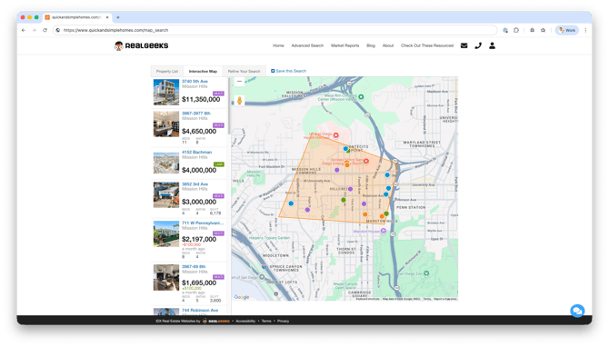
Task: Go back with the browser back arrow
Action: pyautogui.click(x=24, y=30)
